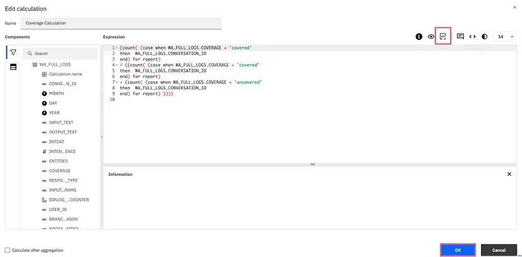Click the clock icon beside DAY
The width and height of the screenshot is (522, 257).
[44, 103]
